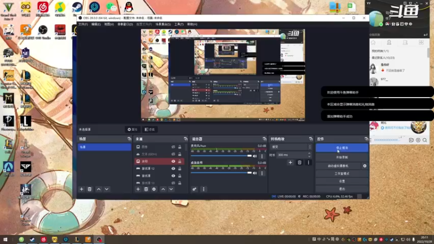Add a scene transition with the plus icon
Screen dimensions: 434x244
[290, 163]
